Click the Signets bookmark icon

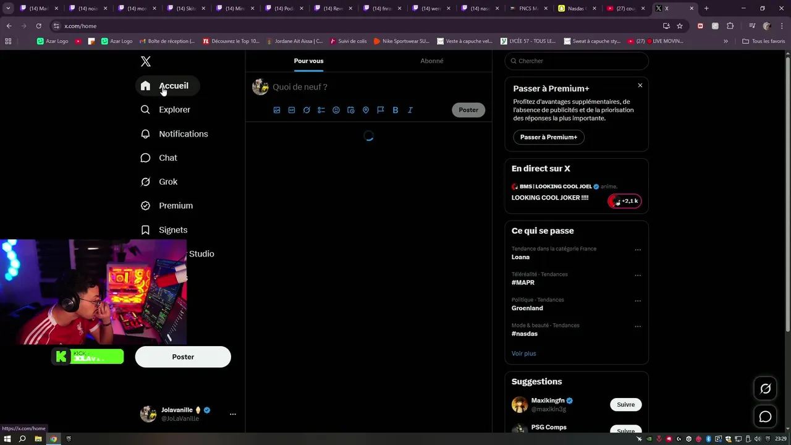145,230
